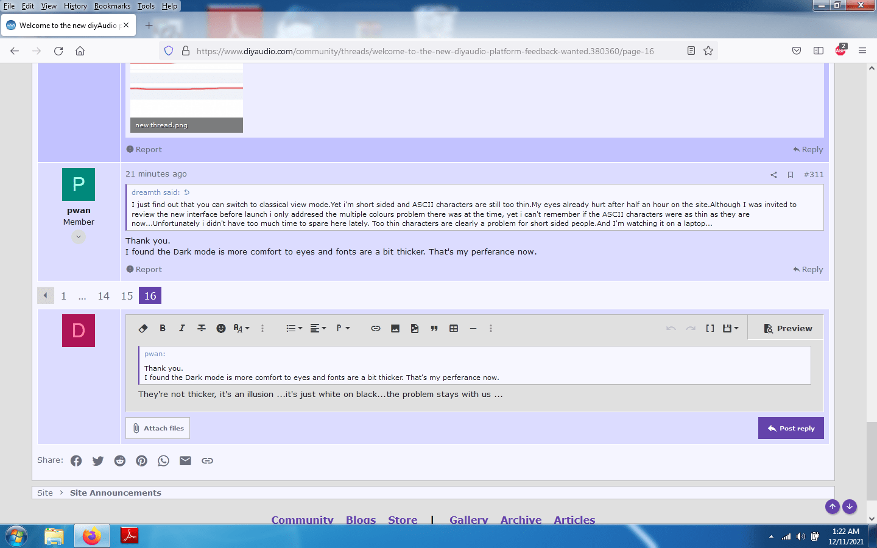Open the Paragraph format dropdown
Image resolution: width=877 pixels, height=548 pixels.
click(343, 328)
